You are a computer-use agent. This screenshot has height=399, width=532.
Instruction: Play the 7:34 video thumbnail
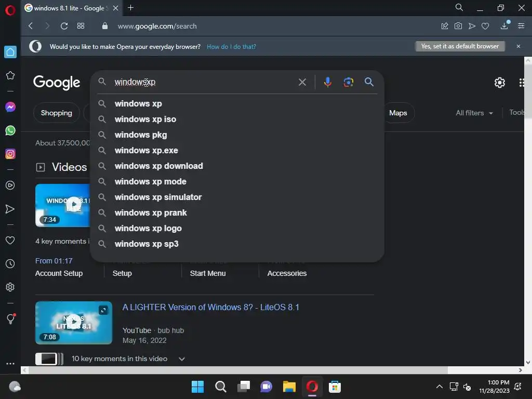pos(62,205)
